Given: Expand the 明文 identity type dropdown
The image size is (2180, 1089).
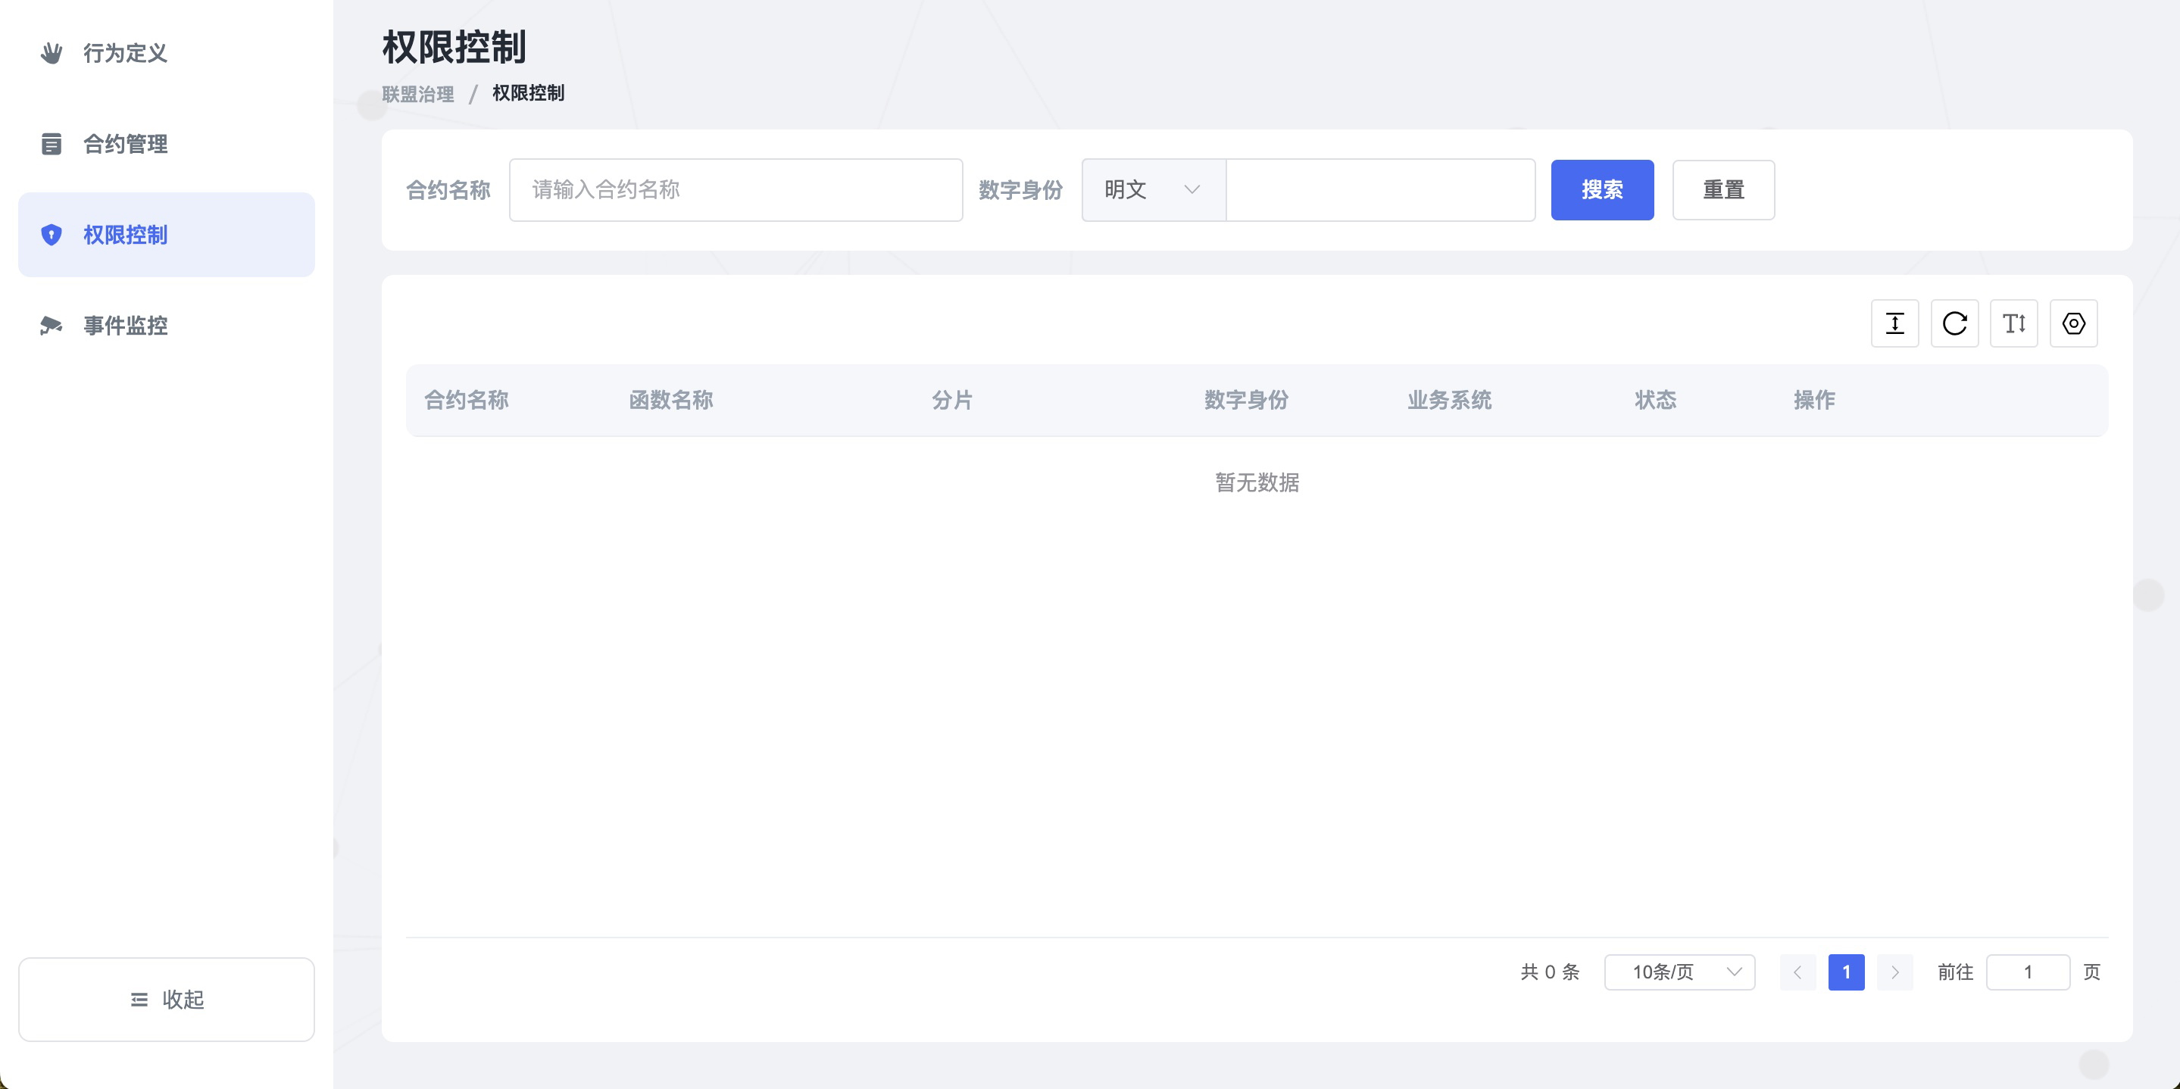Looking at the screenshot, I should (x=1153, y=190).
